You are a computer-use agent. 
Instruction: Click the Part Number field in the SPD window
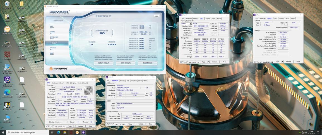click(201, 33)
